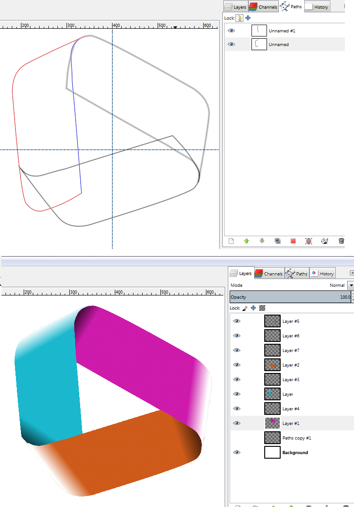Hide Layer #6 via its eye icon
The width and height of the screenshot is (354, 507).
click(x=237, y=336)
